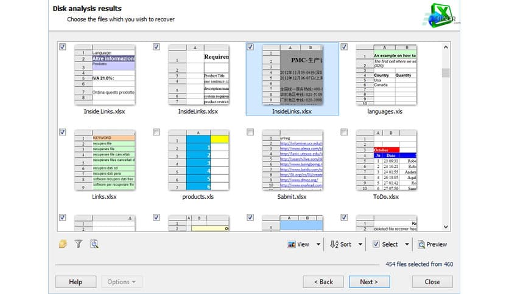Select the PMC InsideLinks.xlsx thumbnail

pyautogui.click(x=292, y=75)
